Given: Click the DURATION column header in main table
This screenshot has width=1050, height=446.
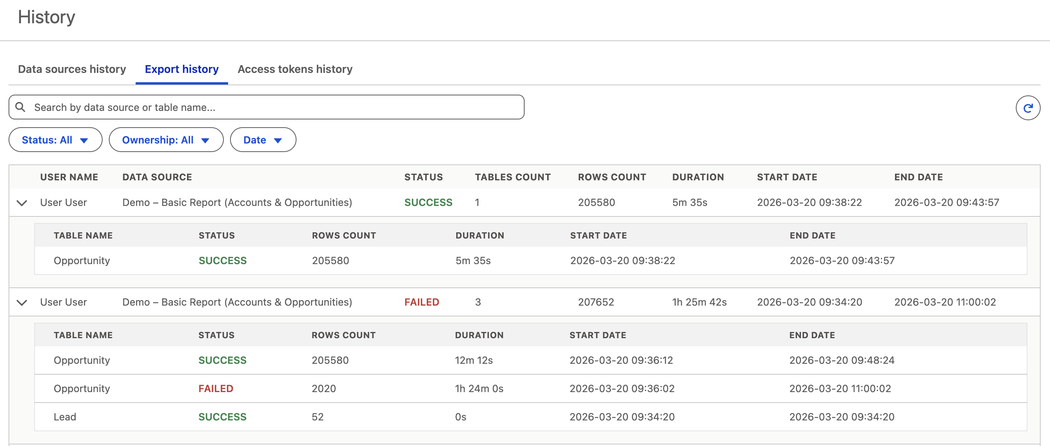Looking at the screenshot, I should 698,177.
